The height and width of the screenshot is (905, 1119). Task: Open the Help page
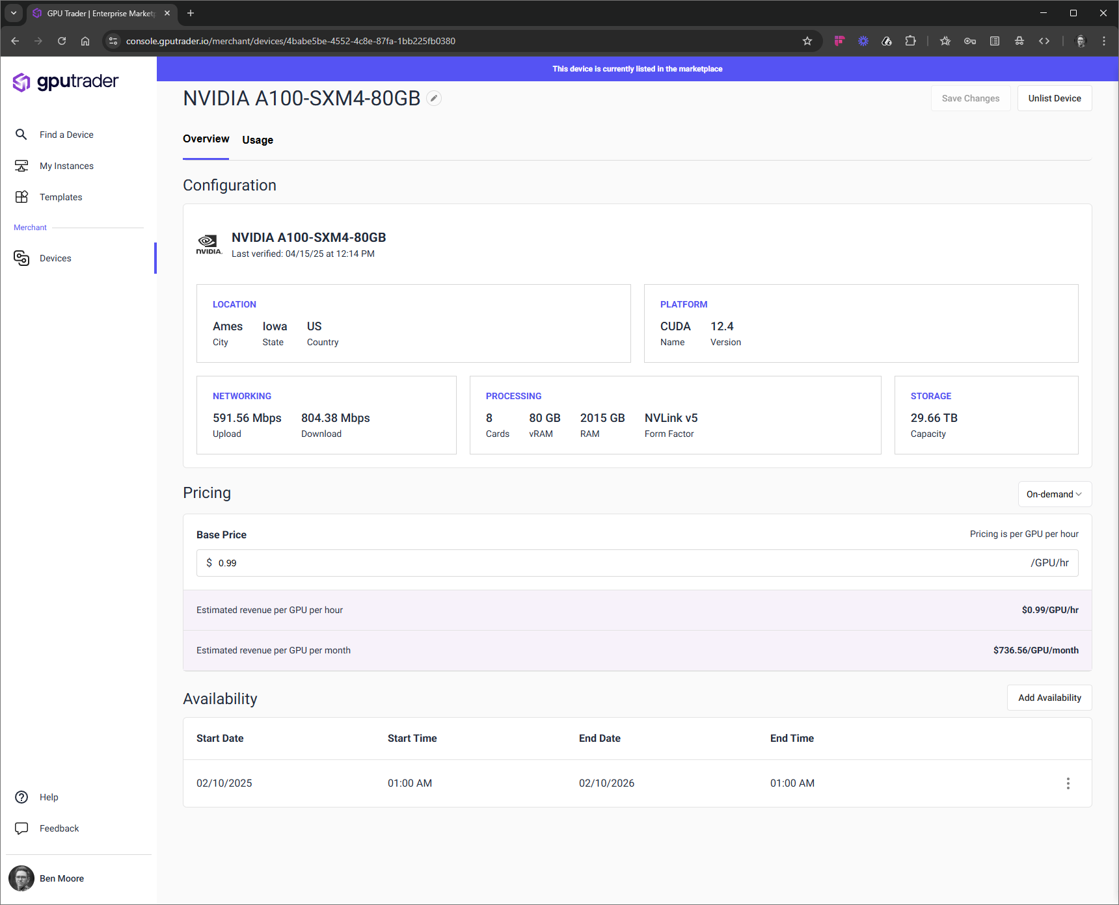[x=49, y=797]
